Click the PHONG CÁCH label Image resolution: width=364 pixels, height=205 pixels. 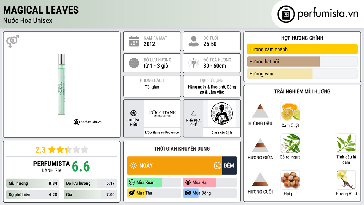(x=152, y=80)
